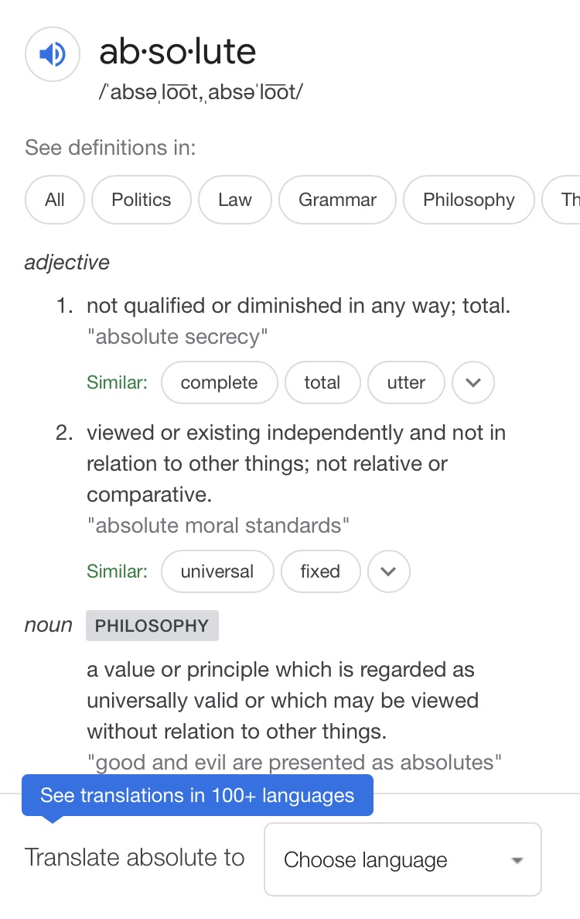Image resolution: width=580 pixels, height=919 pixels.
Task: Click the dropdown arrow in language selector
Action: click(517, 860)
